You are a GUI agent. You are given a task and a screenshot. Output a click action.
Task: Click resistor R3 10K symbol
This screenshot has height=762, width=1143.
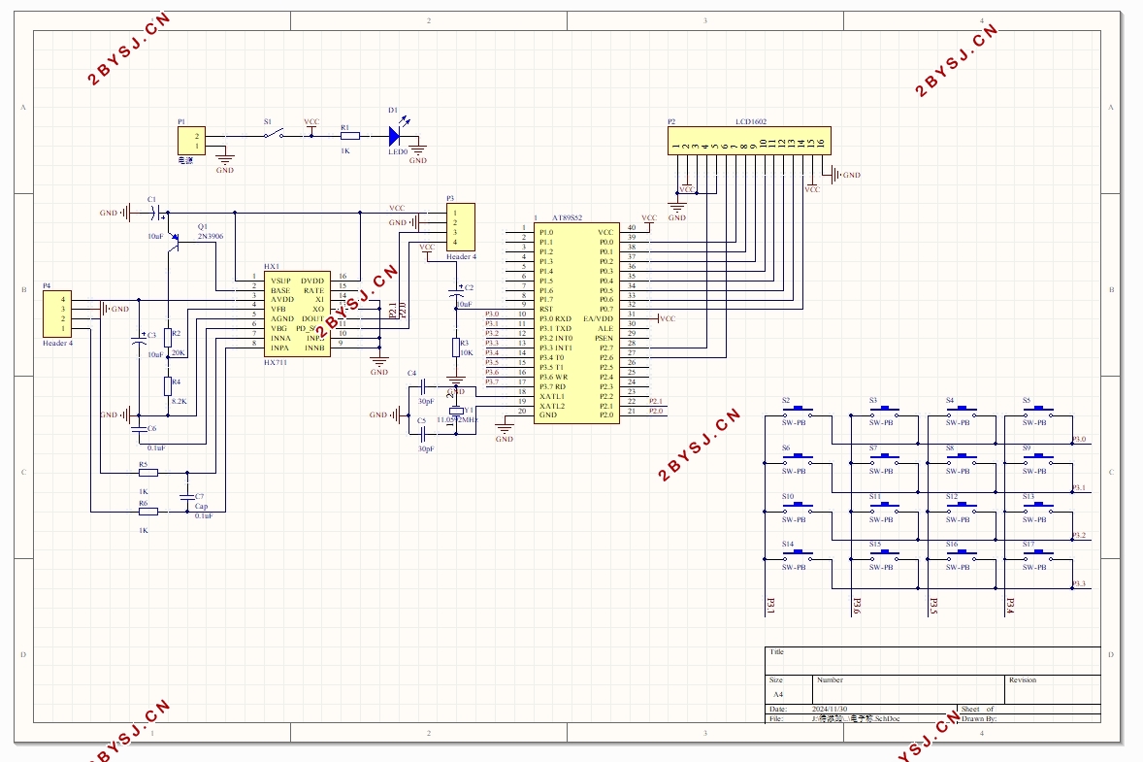click(456, 348)
